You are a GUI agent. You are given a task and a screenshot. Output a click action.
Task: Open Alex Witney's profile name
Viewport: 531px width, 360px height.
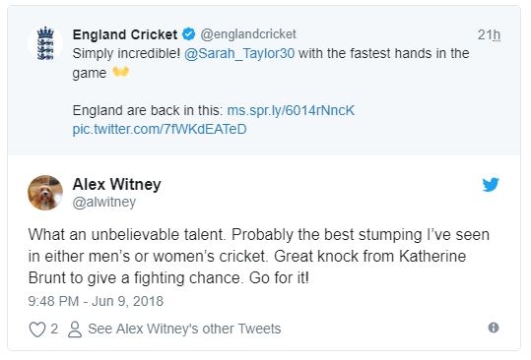pos(117,184)
